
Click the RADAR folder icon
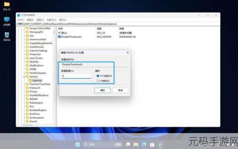(27, 99)
